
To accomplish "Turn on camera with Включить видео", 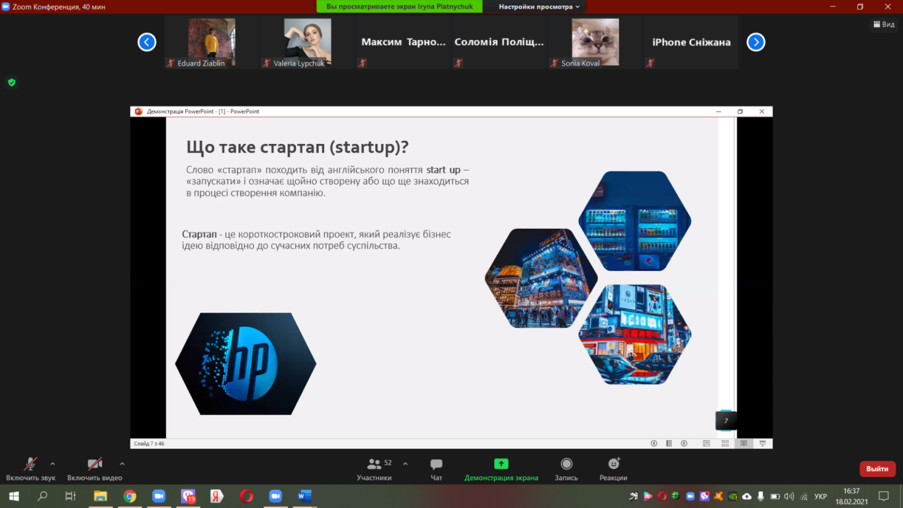I will click(95, 469).
